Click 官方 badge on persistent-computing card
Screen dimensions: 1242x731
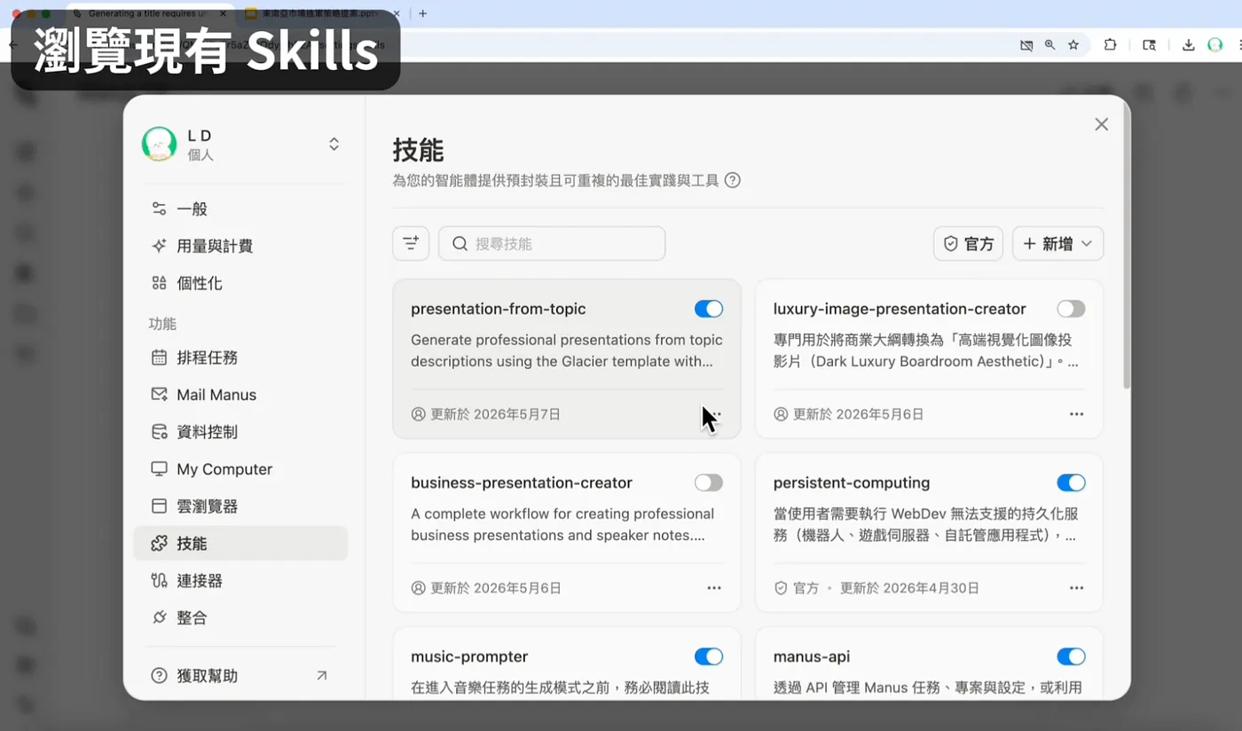pyautogui.click(x=797, y=588)
